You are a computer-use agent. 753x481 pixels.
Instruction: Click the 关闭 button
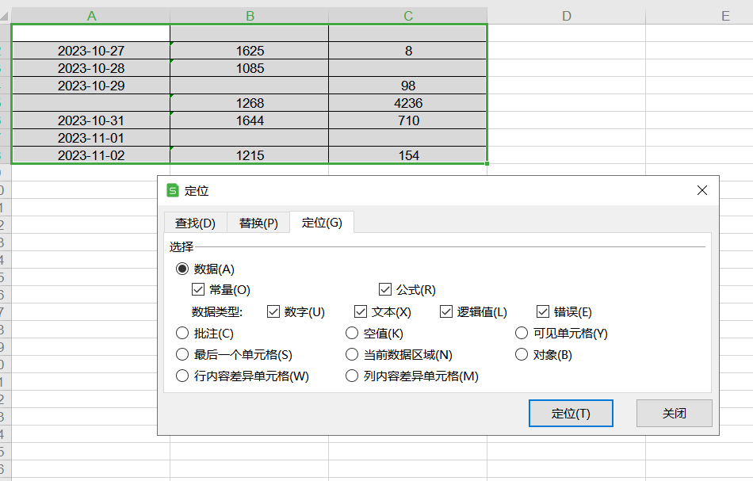(x=675, y=414)
